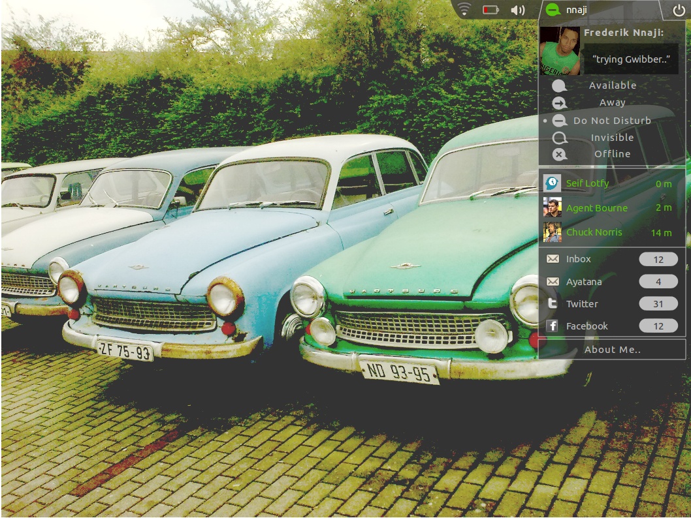Go Offline from the status list

coord(612,154)
